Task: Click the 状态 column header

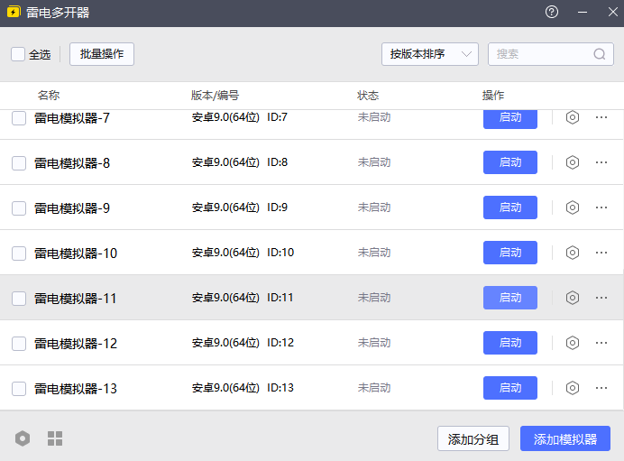Action: pyautogui.click(x=368, y=96)
